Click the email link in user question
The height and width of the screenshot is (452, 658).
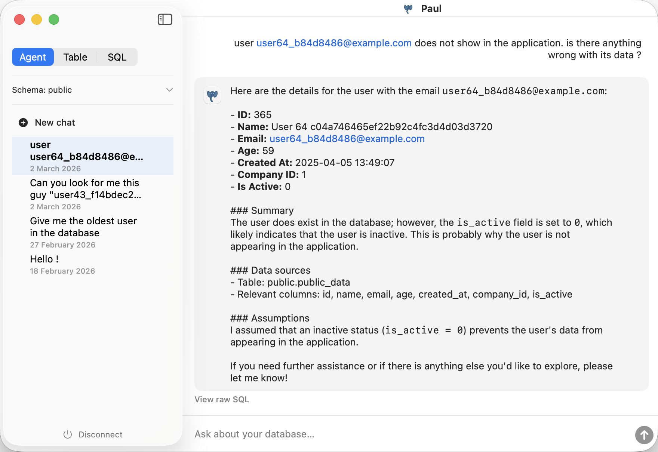point(334,43)
